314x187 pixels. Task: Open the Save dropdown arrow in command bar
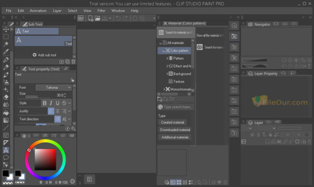110,18
